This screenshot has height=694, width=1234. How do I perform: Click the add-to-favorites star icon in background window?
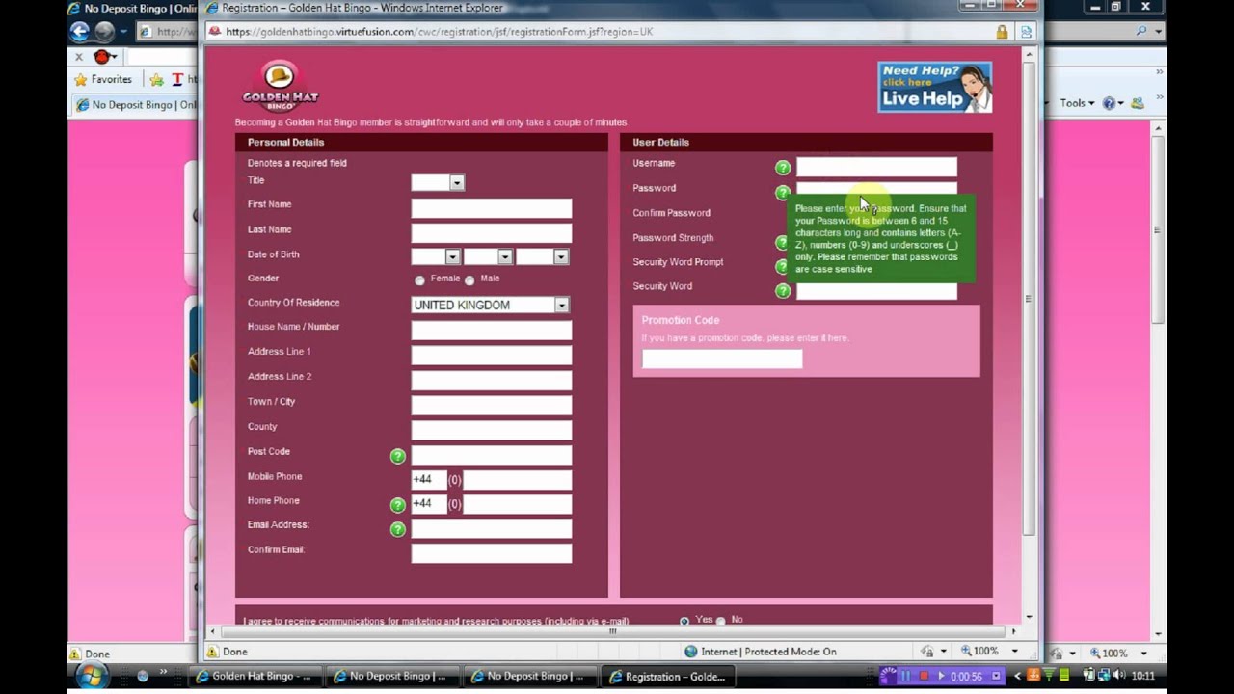(157, 80)
